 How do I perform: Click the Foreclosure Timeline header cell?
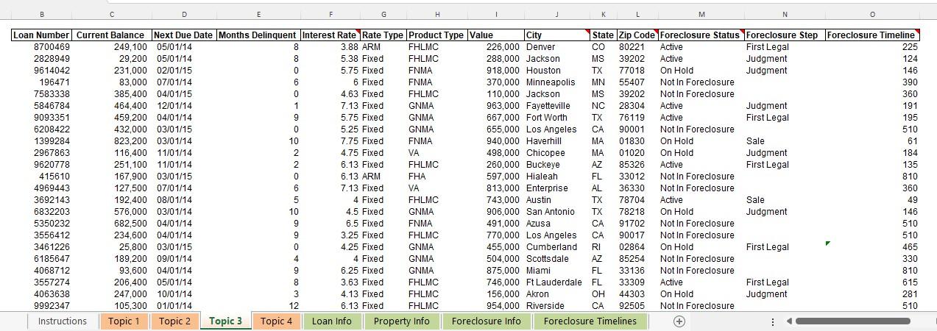pyautogui.click(x=873, y=35)
